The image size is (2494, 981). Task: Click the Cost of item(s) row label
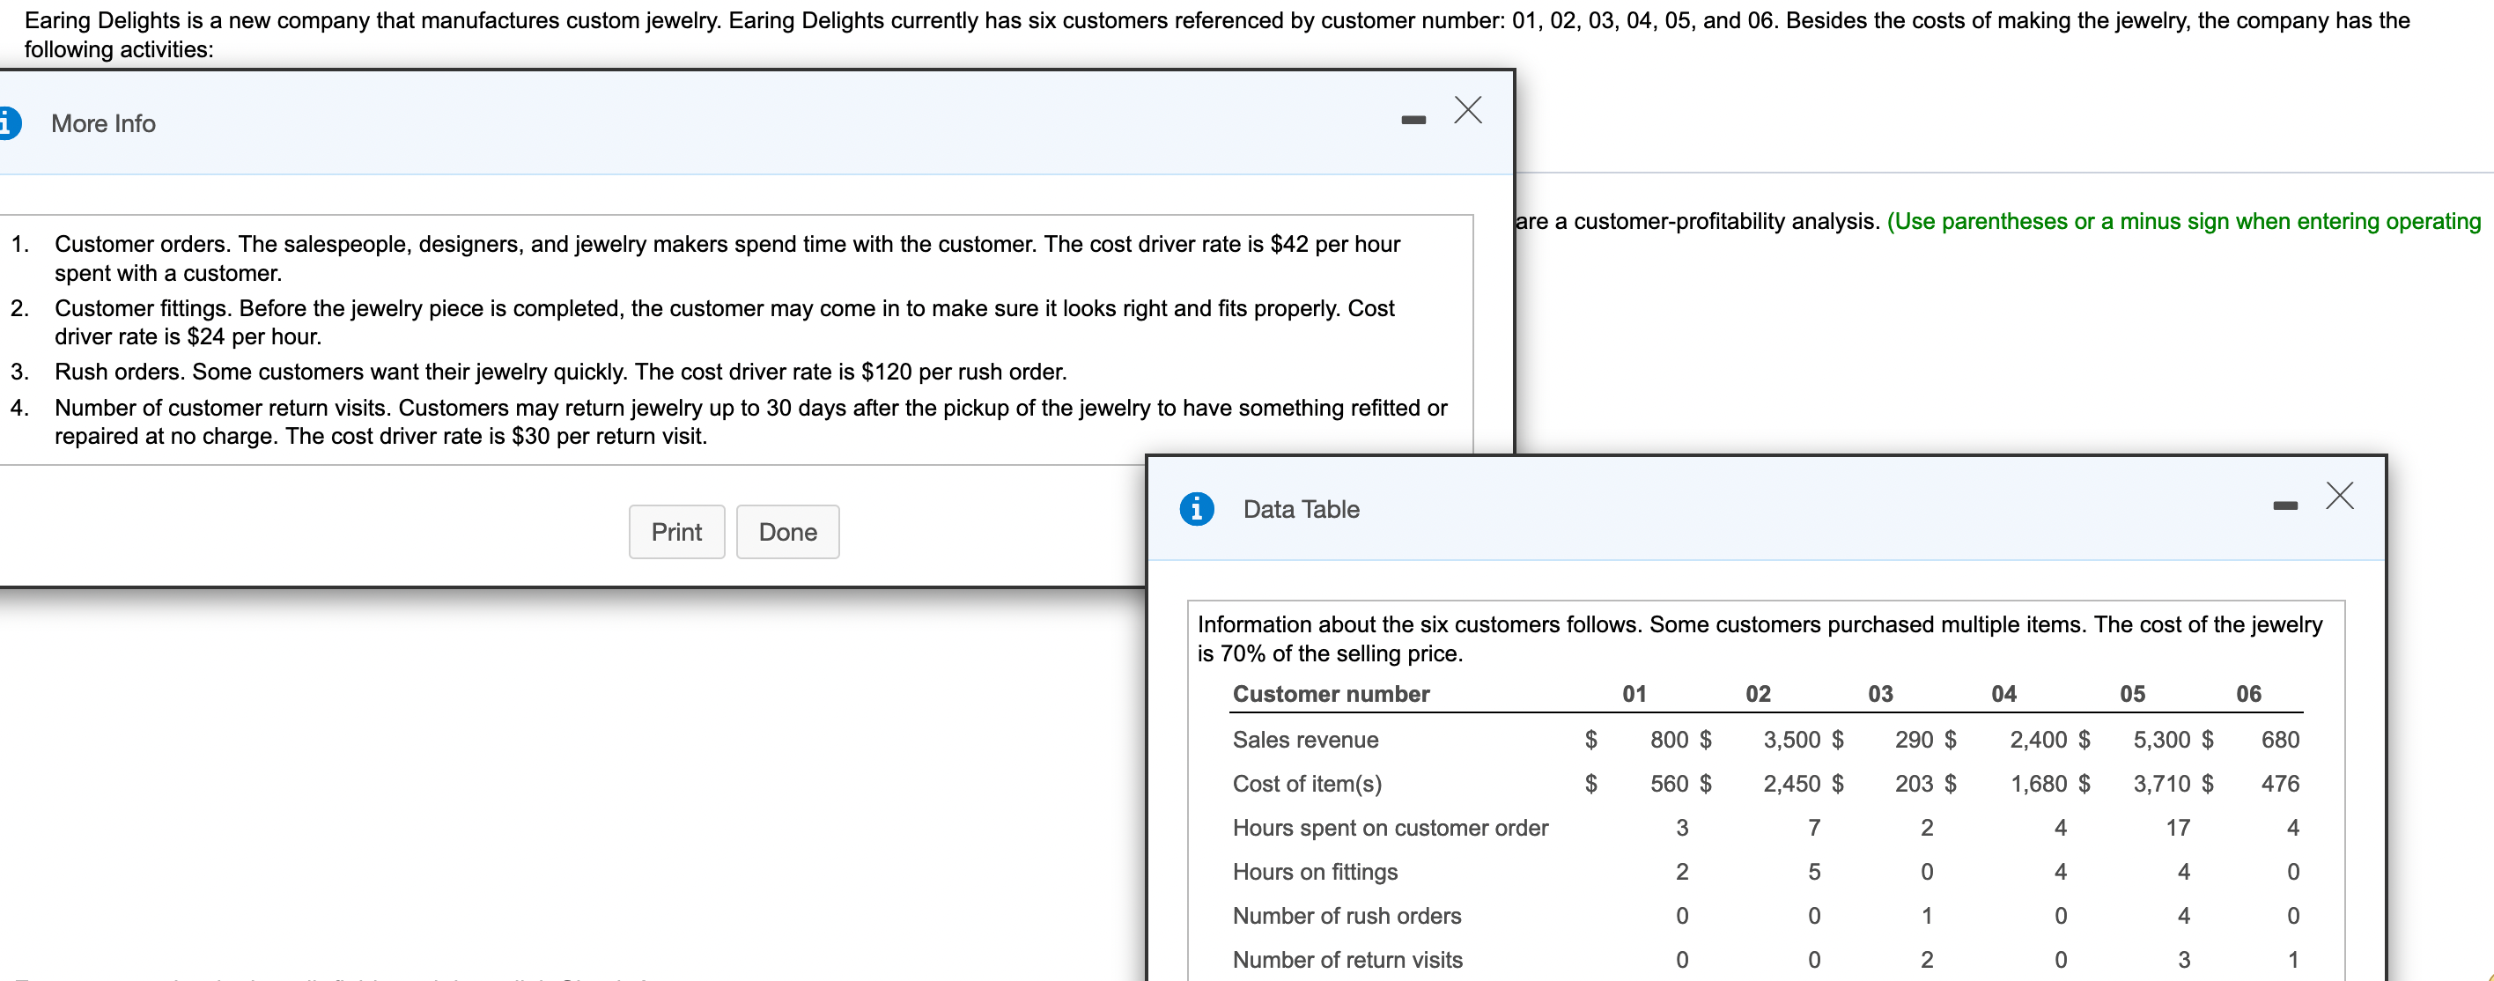(x=1306, y=784)
